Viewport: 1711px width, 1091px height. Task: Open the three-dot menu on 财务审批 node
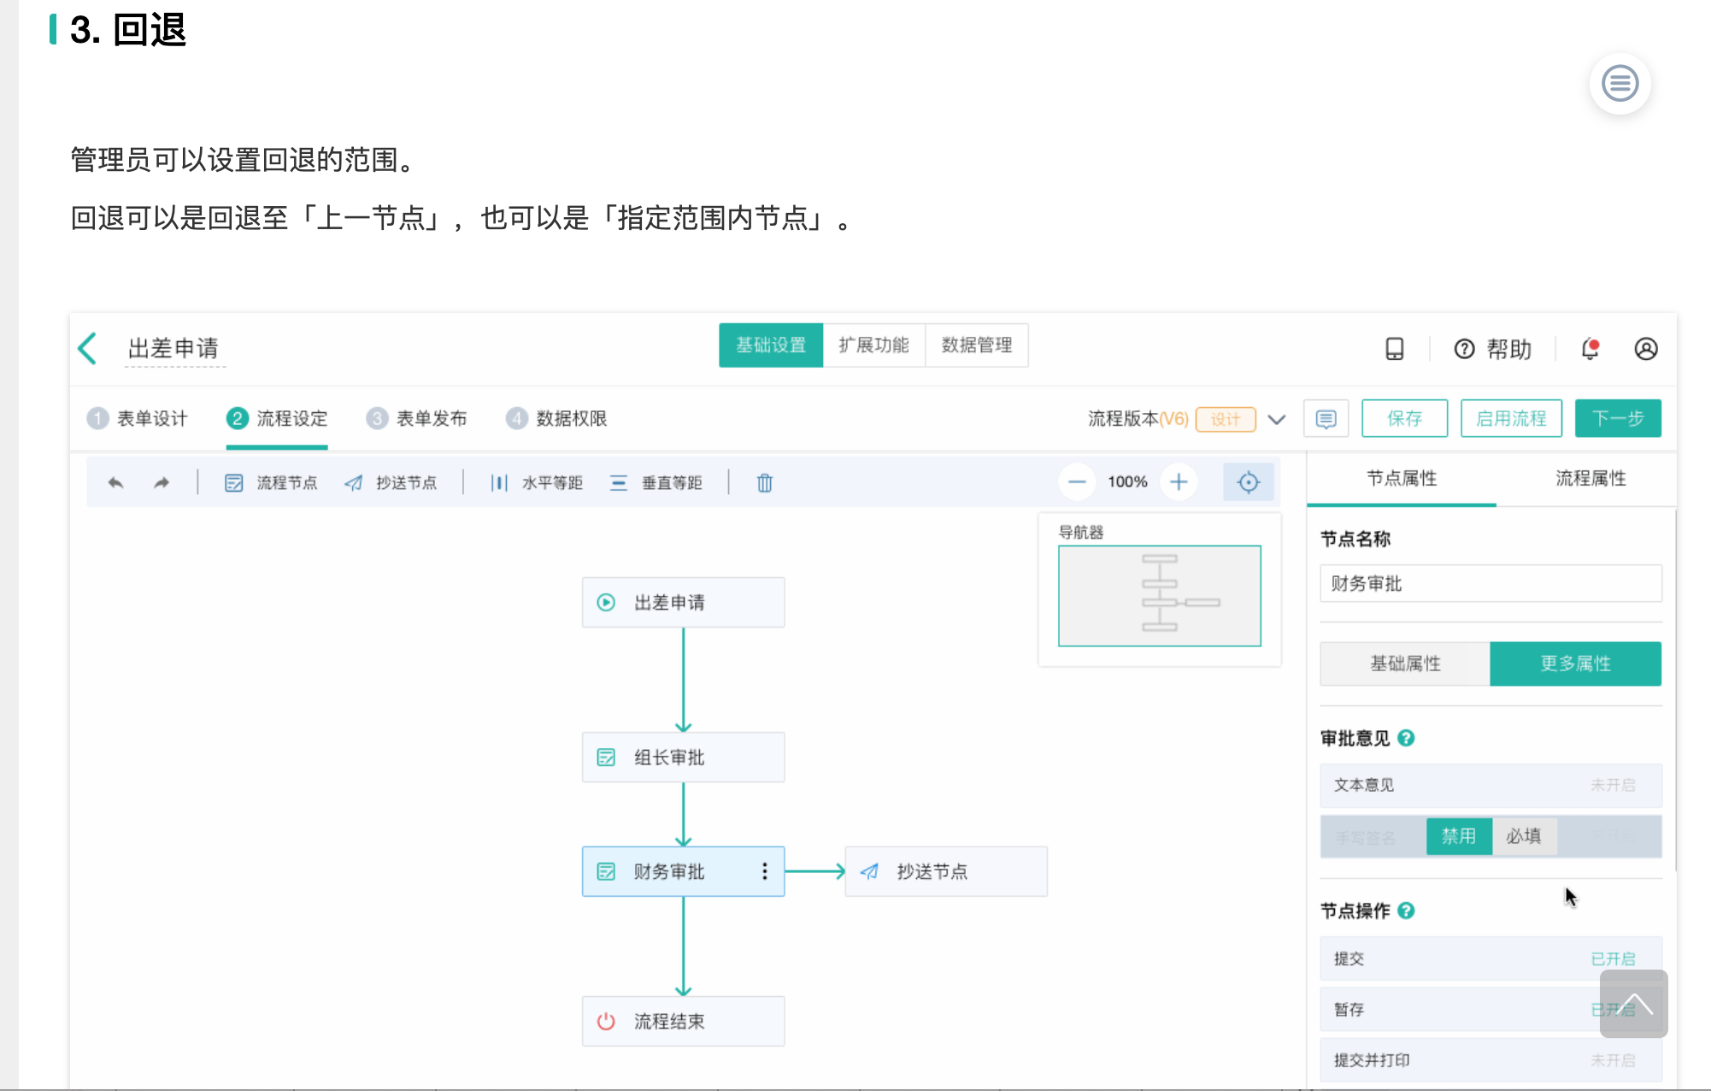click(764, 871)
